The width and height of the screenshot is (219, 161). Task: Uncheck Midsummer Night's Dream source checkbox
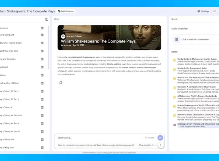coord(42,43)
